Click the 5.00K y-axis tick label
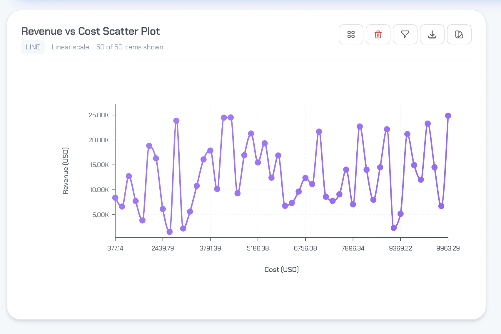501x334 pixels. [101, 215]
